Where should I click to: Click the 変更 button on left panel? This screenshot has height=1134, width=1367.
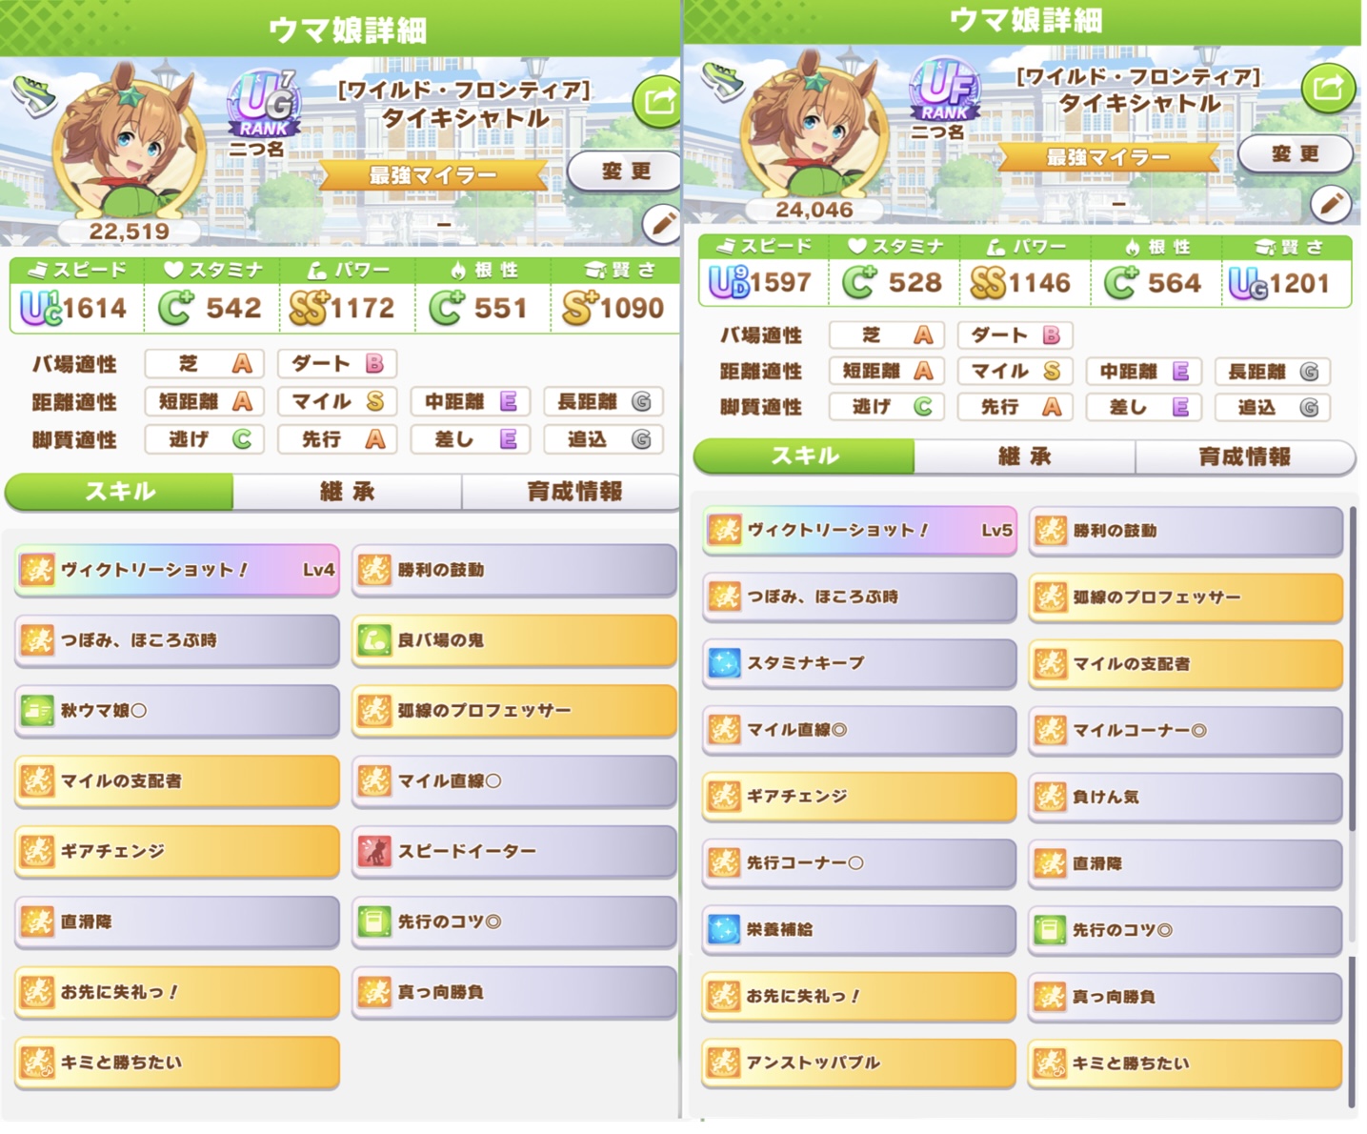[x=626, y=172]
